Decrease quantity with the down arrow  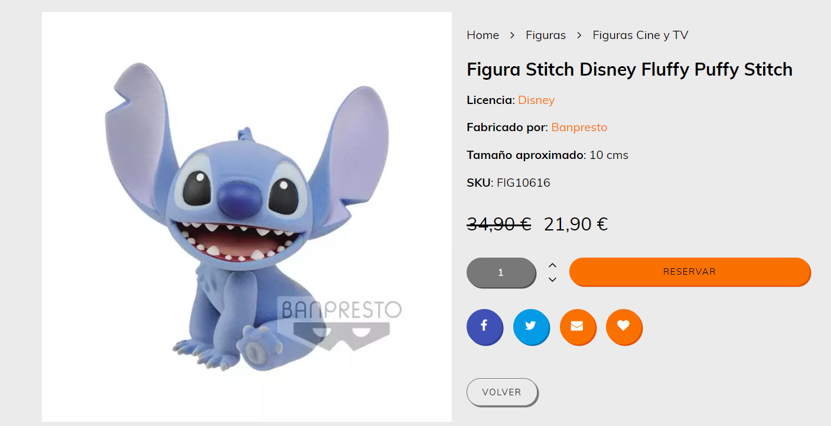click(552, 279)
